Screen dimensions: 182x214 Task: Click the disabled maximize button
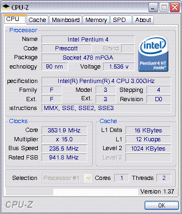(x=164, y=7)
